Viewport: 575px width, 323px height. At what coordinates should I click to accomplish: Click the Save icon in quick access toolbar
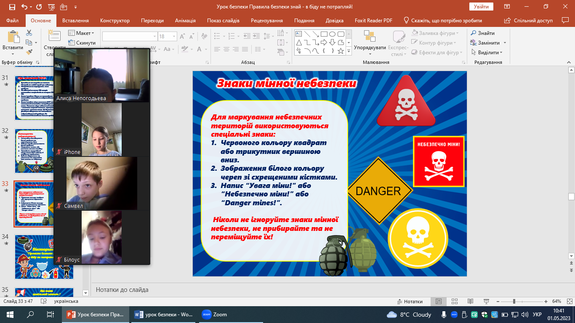pyautogui.click(x=11, y=7)
